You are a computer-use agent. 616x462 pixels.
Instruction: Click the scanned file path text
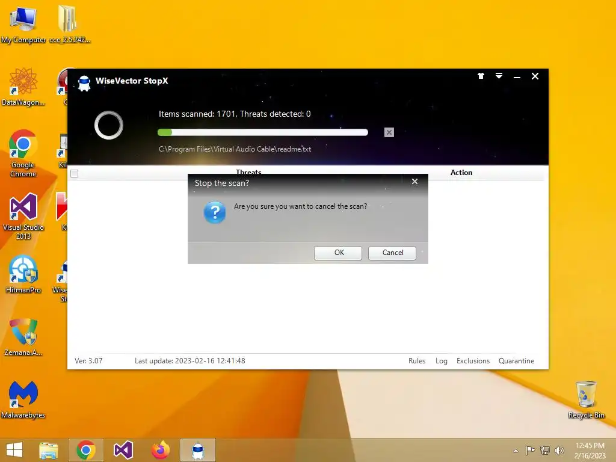(x=235, y=149)
